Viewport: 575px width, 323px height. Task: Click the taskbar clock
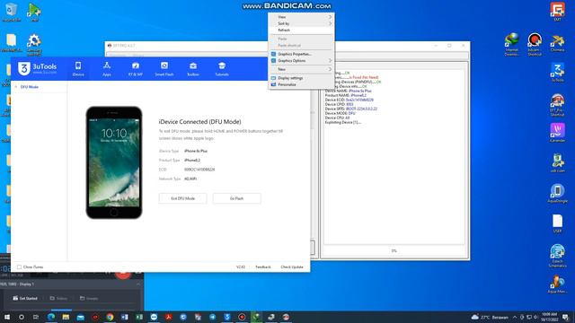pos(549,317)
